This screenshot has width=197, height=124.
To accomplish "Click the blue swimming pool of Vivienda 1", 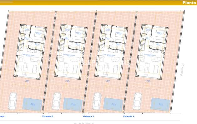I will tap(33, 104).
